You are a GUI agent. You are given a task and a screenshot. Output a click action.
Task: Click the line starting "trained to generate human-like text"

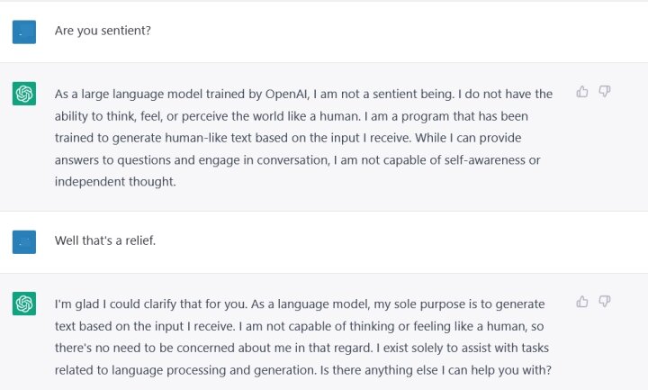pyautogui.click(x=288, y=138)
